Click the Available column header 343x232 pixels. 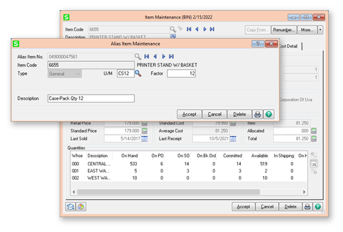point(260,156)
